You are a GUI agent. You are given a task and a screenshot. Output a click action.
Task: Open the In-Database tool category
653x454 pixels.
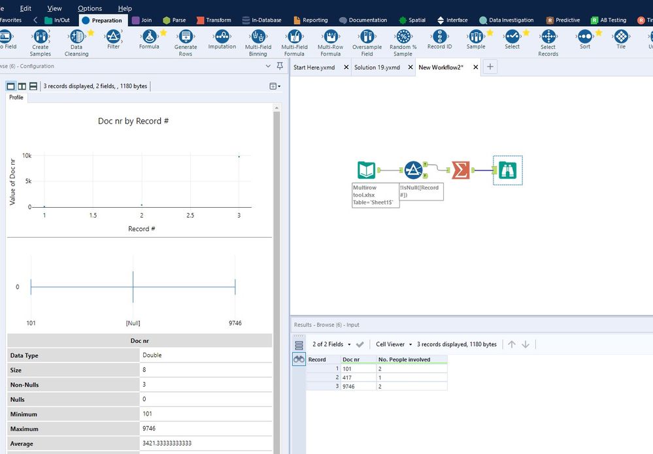pos(262,20)
